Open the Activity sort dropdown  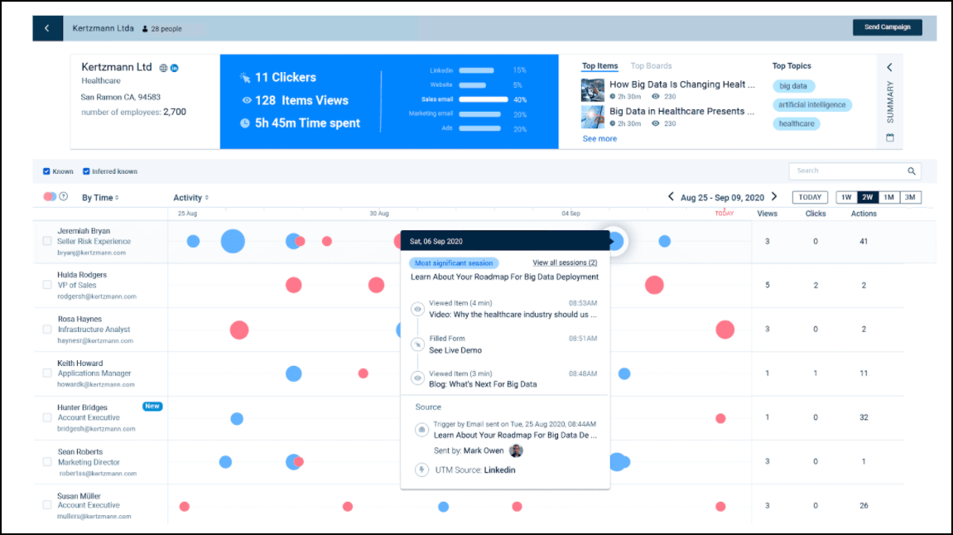pyautogui.click(x=190, y=198)
